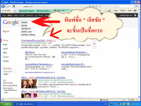141x106 pixels.
Task: Click the search magnifier button
Action: pyautogui.click(x=136, y=6)
